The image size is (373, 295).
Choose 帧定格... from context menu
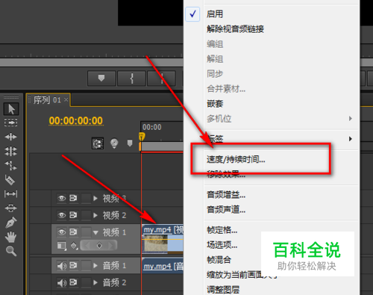coord(222,230)
